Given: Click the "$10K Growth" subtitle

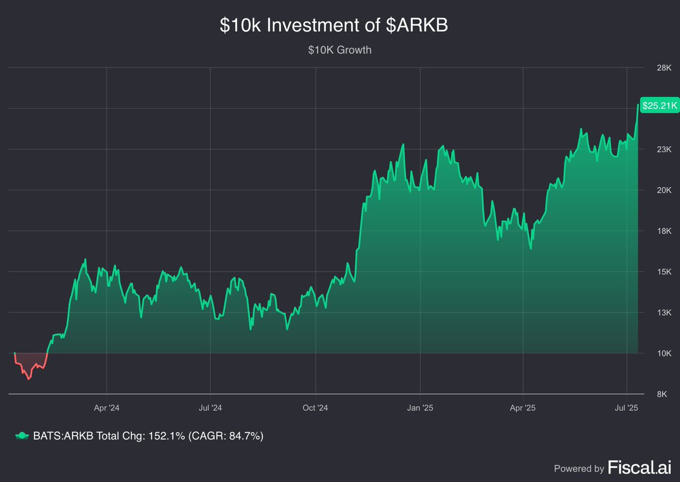Looking at the screenshot, I should [340, 50].
